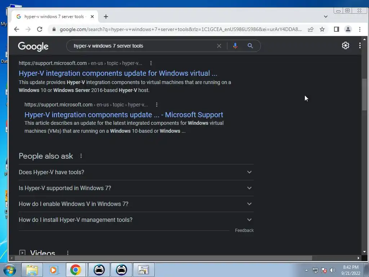Open Chrome three-dot menu

click(x=360, y=29)
